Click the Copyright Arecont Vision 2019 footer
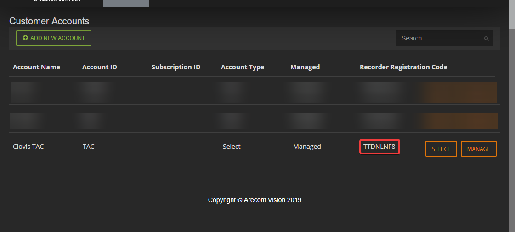This screenshot has width=515, height=232. tap(255, 200)
